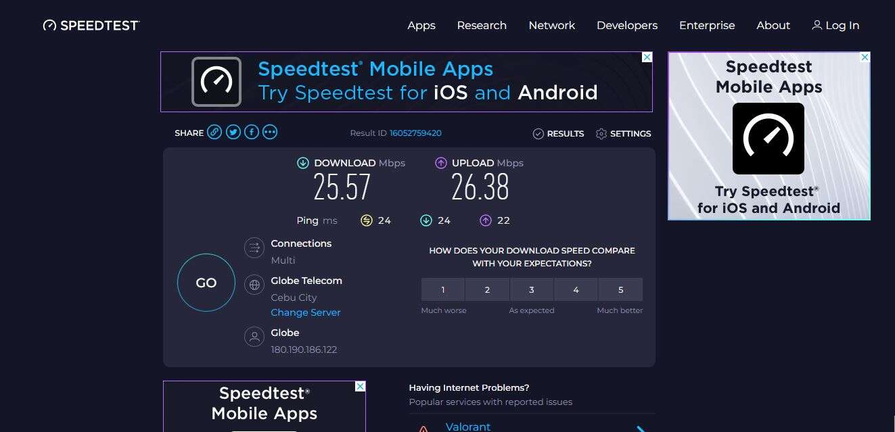Open Result ID 16052759420 link
This screenshot has width=895, height=432.
[x=415, y=133]
